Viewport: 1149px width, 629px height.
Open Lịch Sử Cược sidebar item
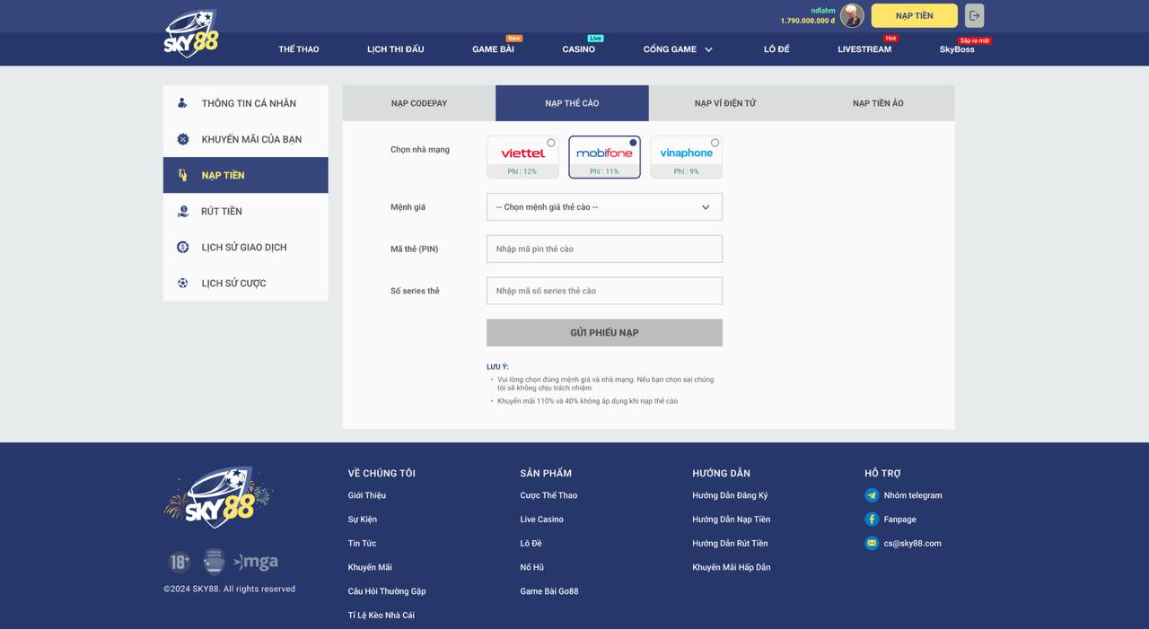pos(246,283)
